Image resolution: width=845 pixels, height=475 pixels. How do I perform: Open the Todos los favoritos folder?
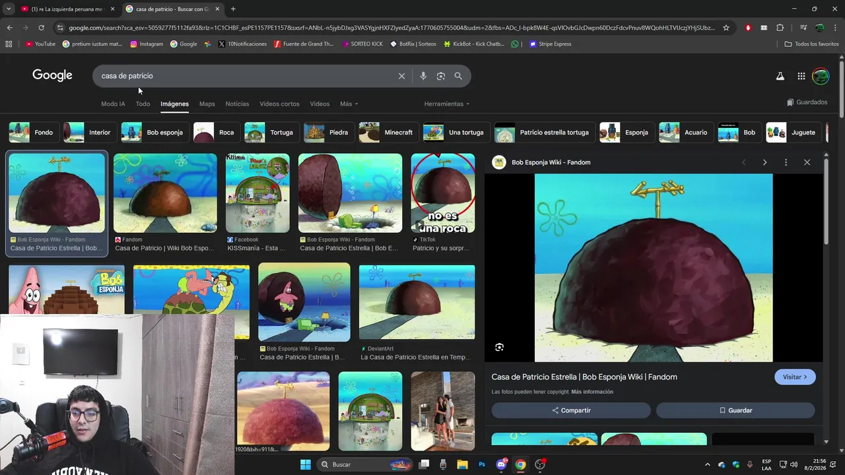click(x=811, y=44)
